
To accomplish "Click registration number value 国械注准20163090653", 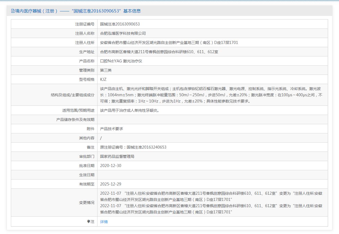I will (120, 24).
